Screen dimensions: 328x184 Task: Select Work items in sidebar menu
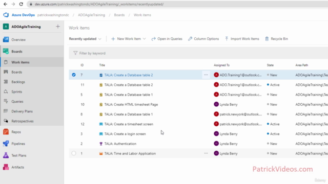(32, 62)
